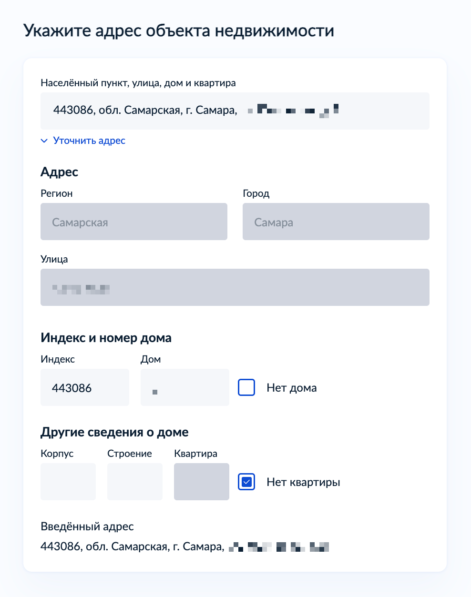Screen dimensions: 471x597
Task: Click the Квартира input field
Action: pyautogui.click(x=201, y=482)
